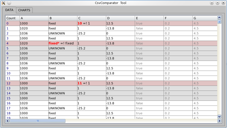Image resolution: width=227 pixels, height=128 pixels.
Task: Click the round sticky button in title bar
Action: tap(9, 3)
